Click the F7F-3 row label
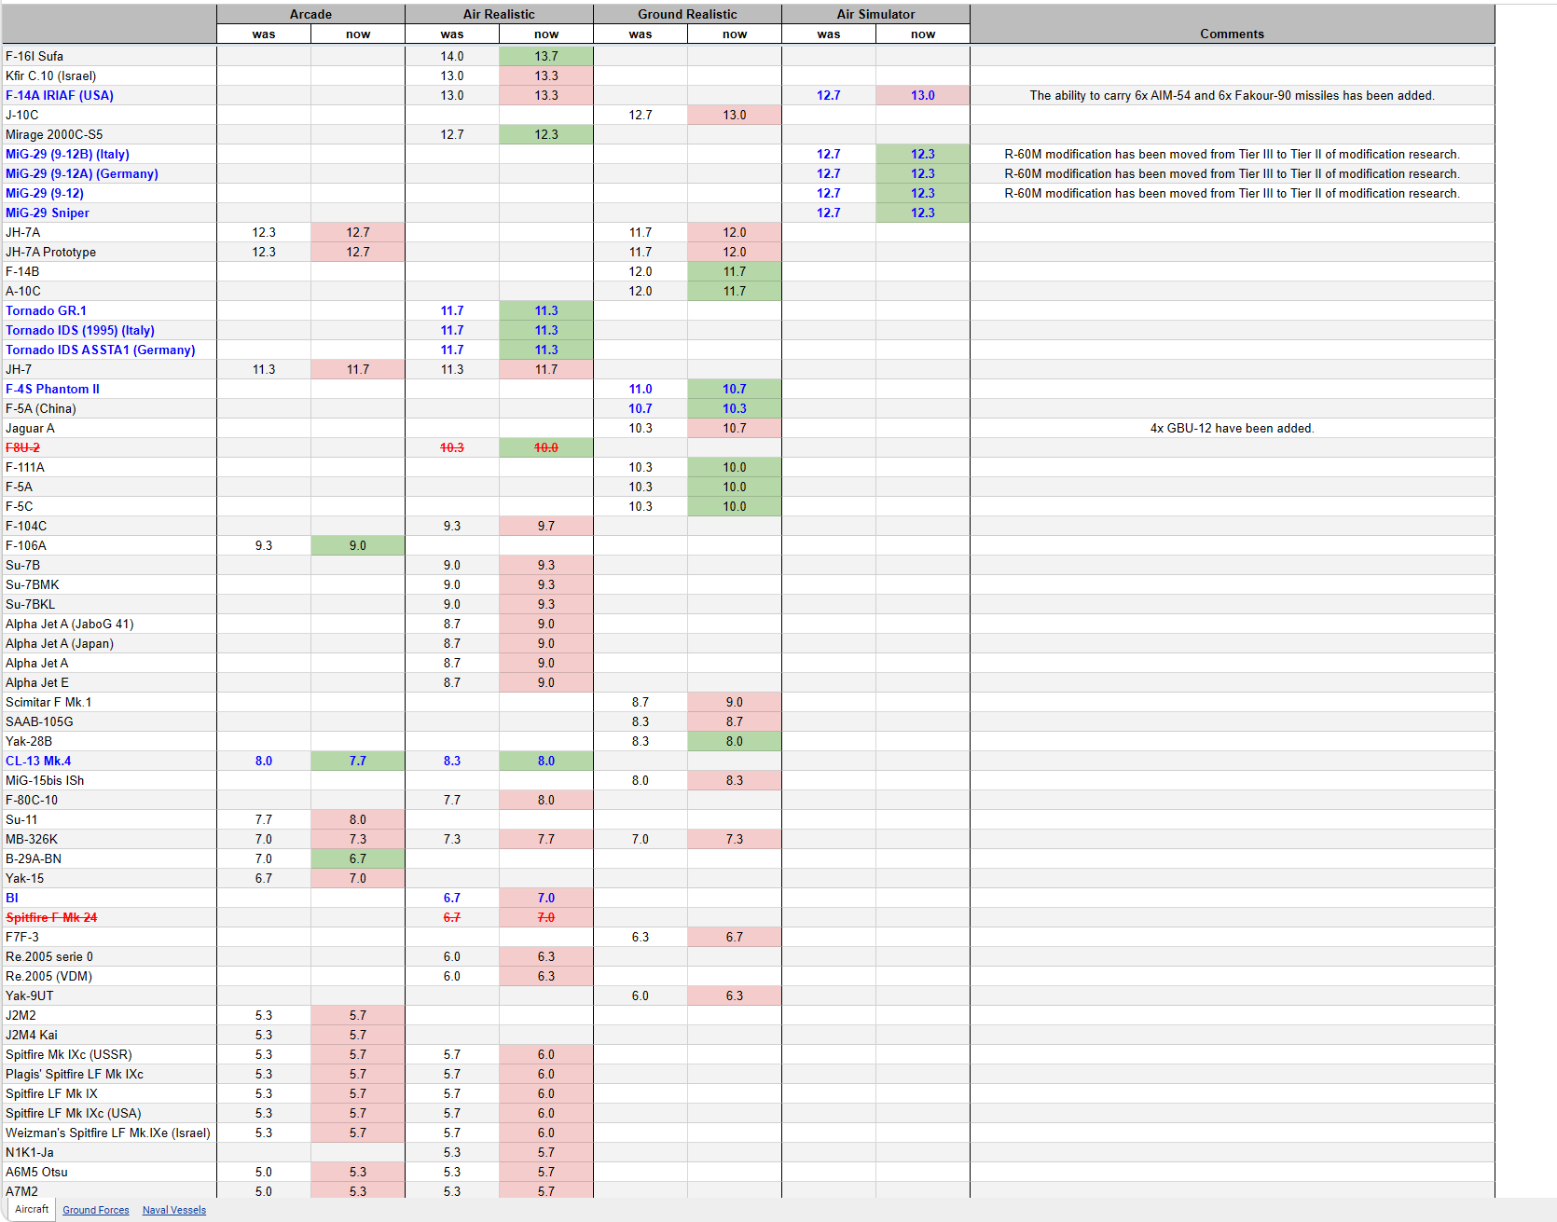Image resolution: width=1557 pixels, height=1222 pixels. [22, 937]
